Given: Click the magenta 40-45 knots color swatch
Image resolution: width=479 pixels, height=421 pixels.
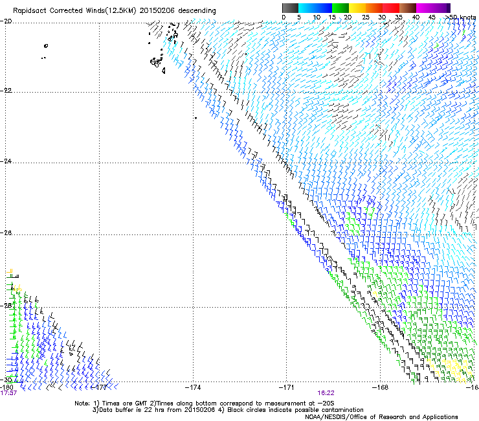Looking at the screenshot, I should (x=425, y=8).
